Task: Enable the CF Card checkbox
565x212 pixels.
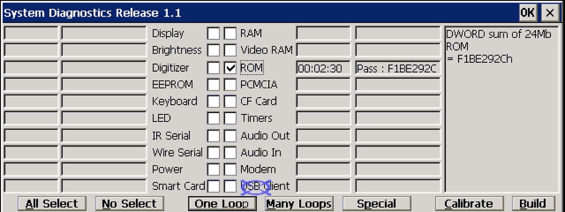Action: tap(230, 101)
